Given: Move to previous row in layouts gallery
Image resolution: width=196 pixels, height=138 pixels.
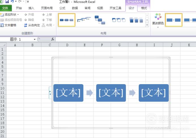Looking at the screenshot, I should pos(147,15).
